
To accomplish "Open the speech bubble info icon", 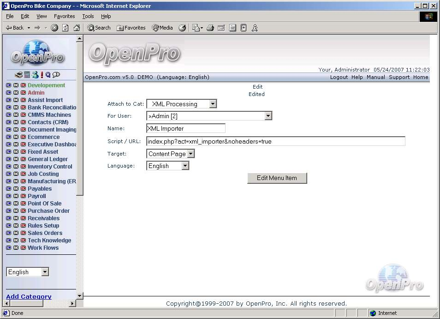I will [x=56, y=75].
